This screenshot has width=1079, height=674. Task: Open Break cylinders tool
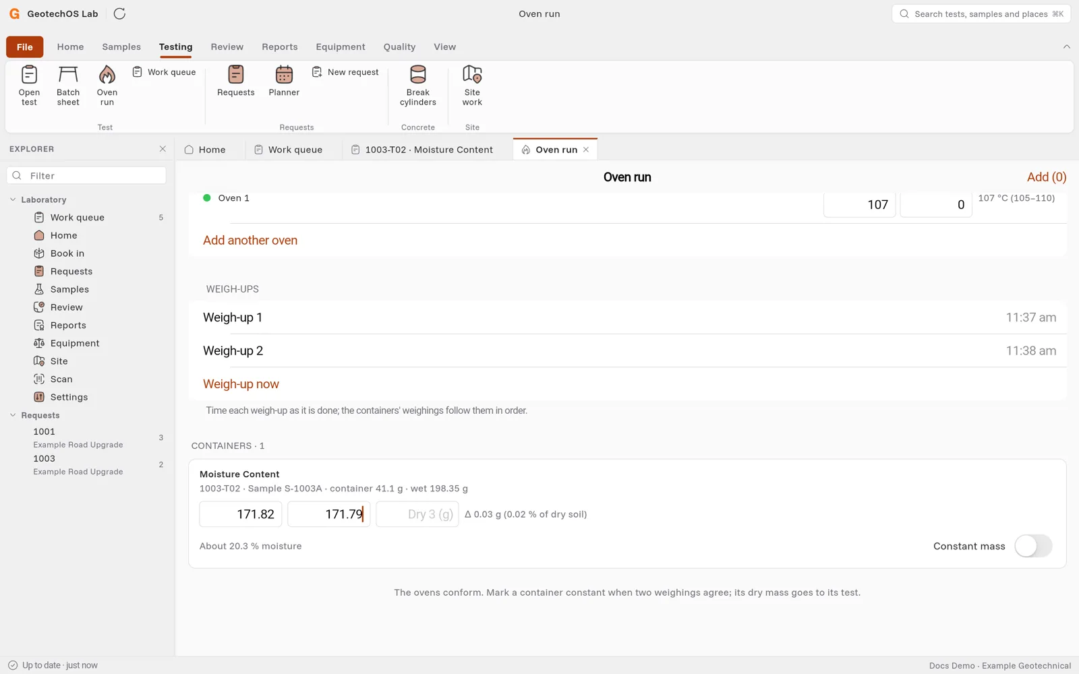tap(418, 86)
